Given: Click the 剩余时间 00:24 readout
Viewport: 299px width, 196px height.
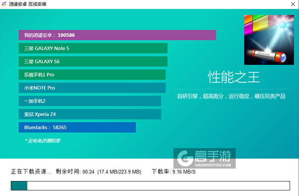Looking at the screenshot, I should (75, 172).
